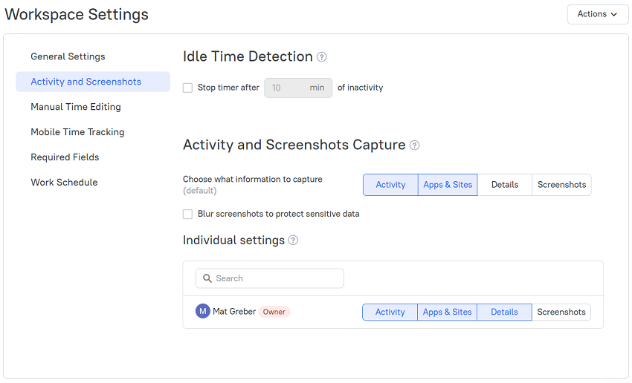Toggle default Screenshots capture option
The image size is (632, 383).
(x=561, y=185)
